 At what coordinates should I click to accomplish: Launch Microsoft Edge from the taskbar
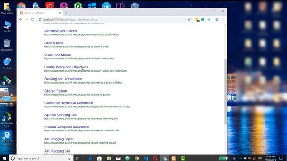(90, 158)
